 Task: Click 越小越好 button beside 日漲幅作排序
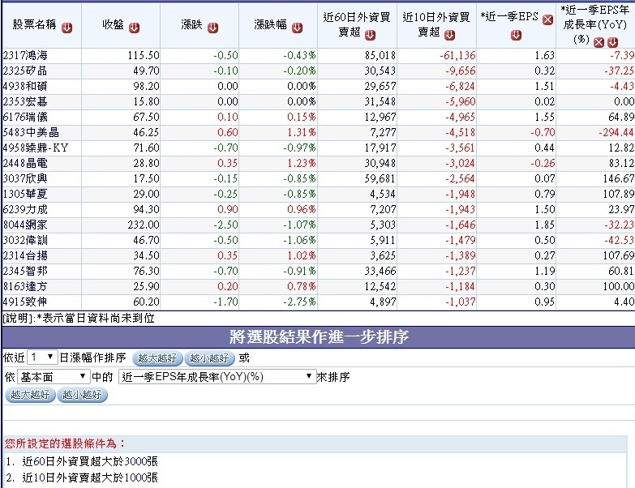tap(209, 358)
